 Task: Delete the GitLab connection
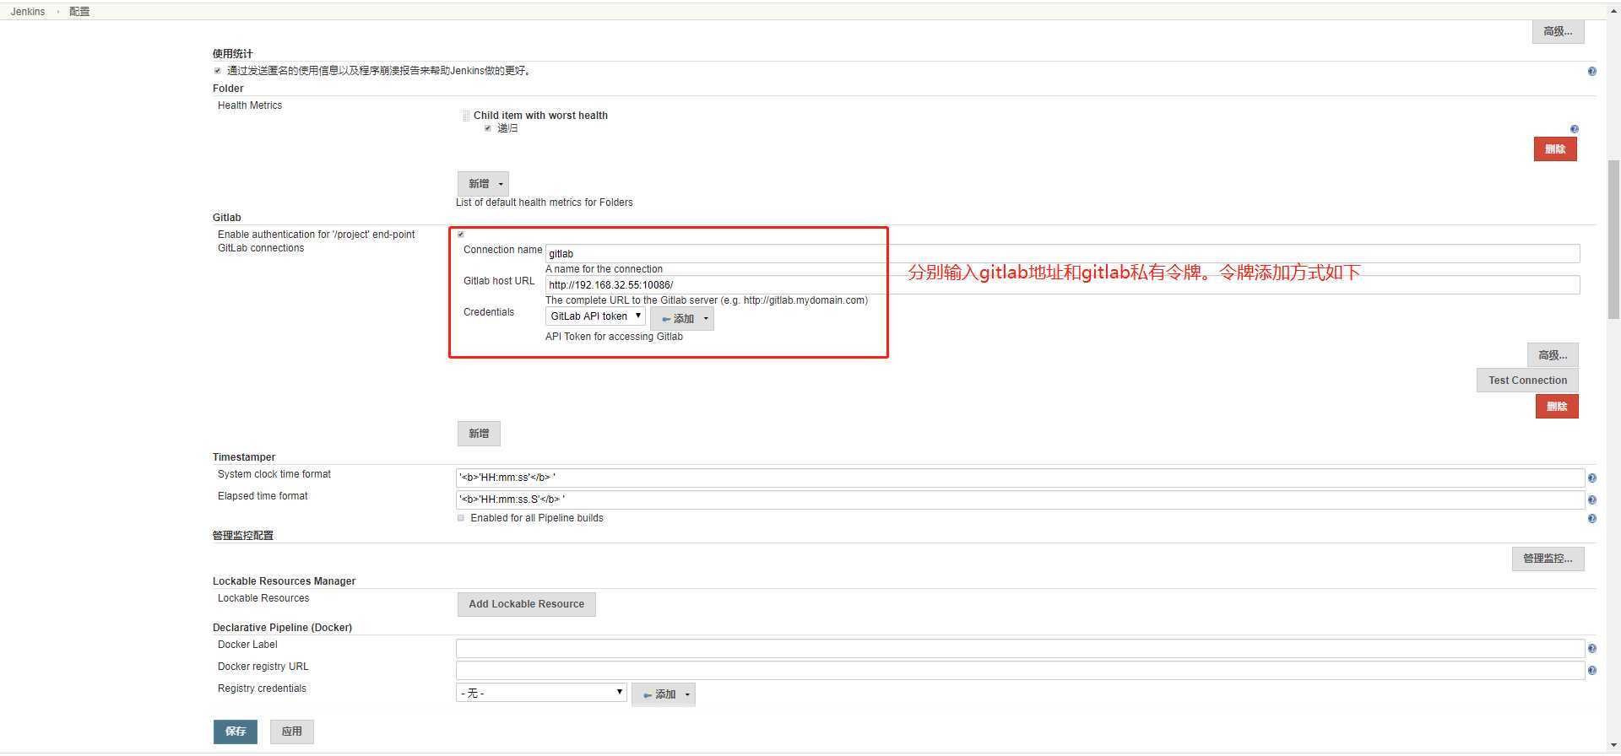1557,407
